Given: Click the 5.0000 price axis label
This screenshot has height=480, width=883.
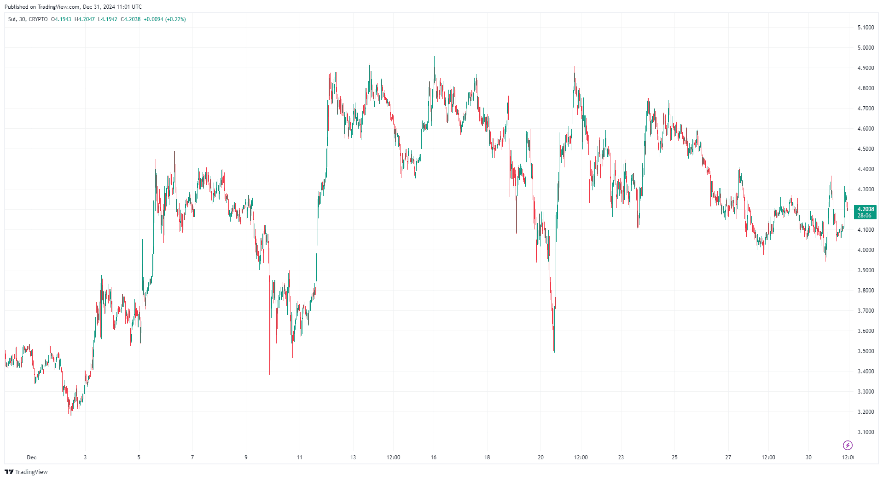Looking at the screenshot, I should (866, 48).
